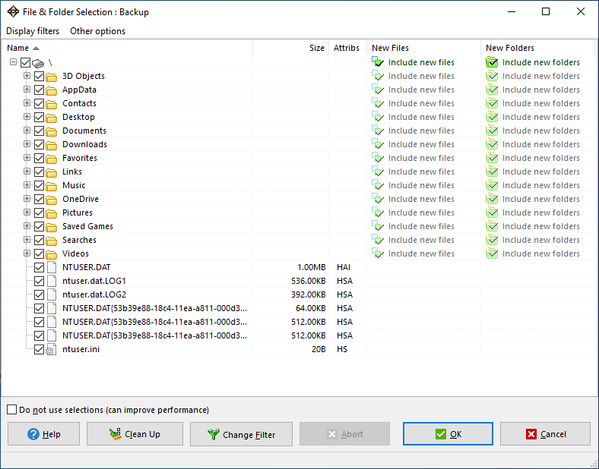Click the root drive icon

tap(38, 62)
